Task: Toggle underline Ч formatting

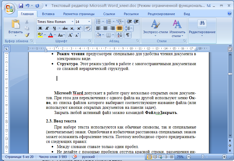Action: [x=54, y=28]
